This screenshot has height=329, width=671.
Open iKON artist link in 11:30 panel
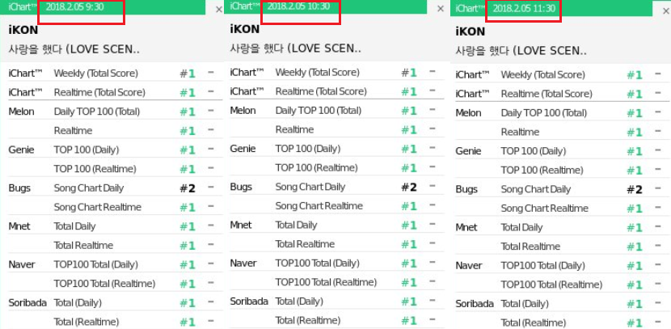[x=471, y=32]
